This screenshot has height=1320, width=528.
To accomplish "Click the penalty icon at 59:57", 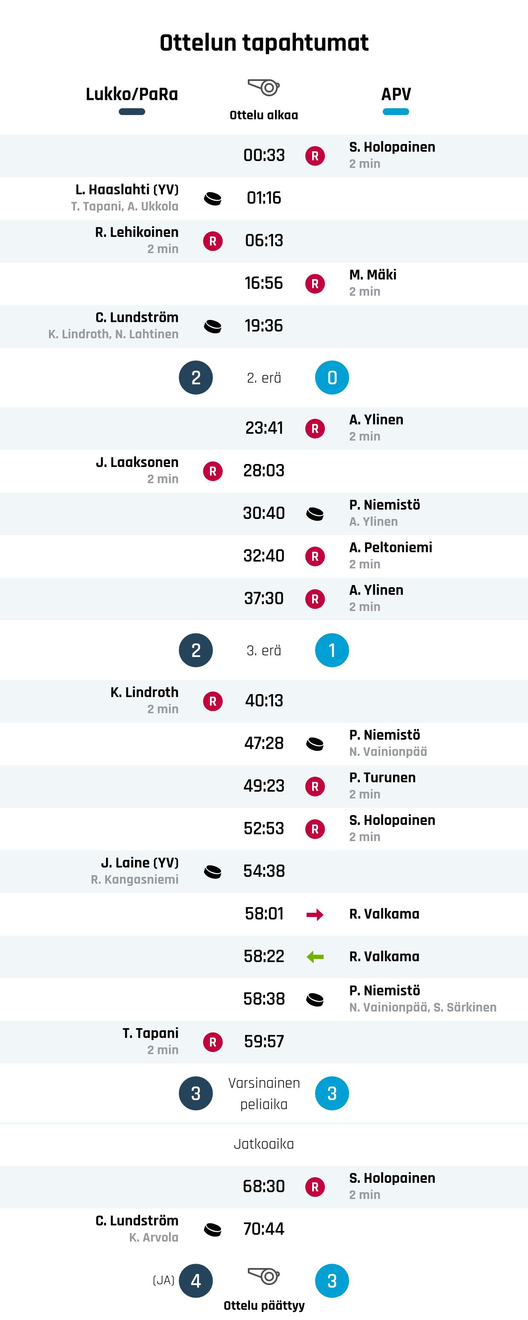I will click(212, 1042).
